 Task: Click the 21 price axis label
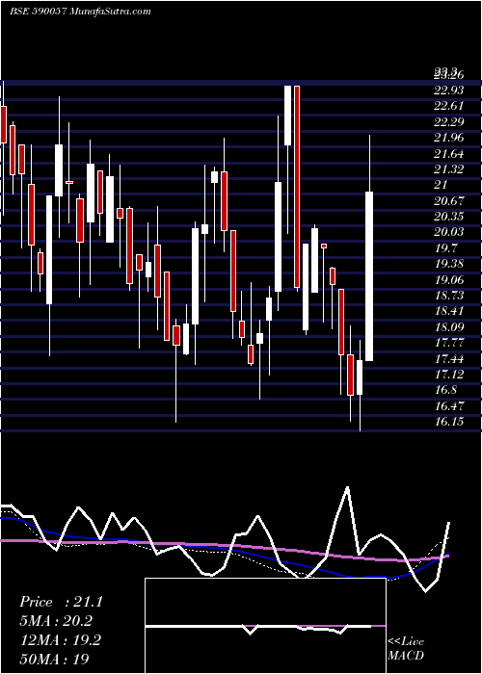coord(442,185)
